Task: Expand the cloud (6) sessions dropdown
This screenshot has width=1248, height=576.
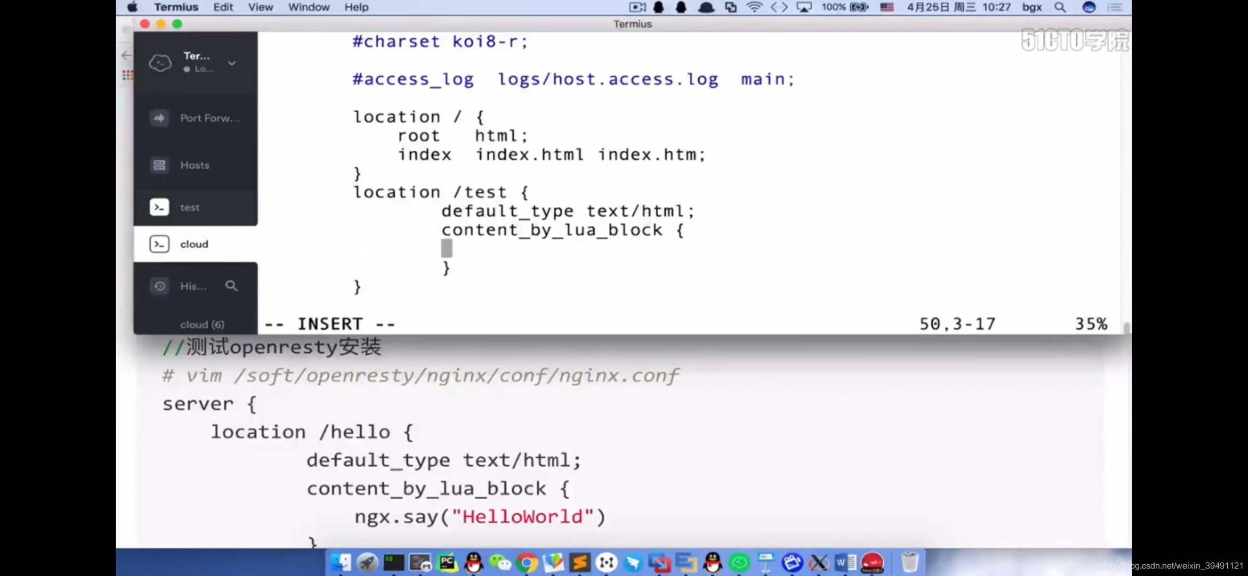Action: 202,324
